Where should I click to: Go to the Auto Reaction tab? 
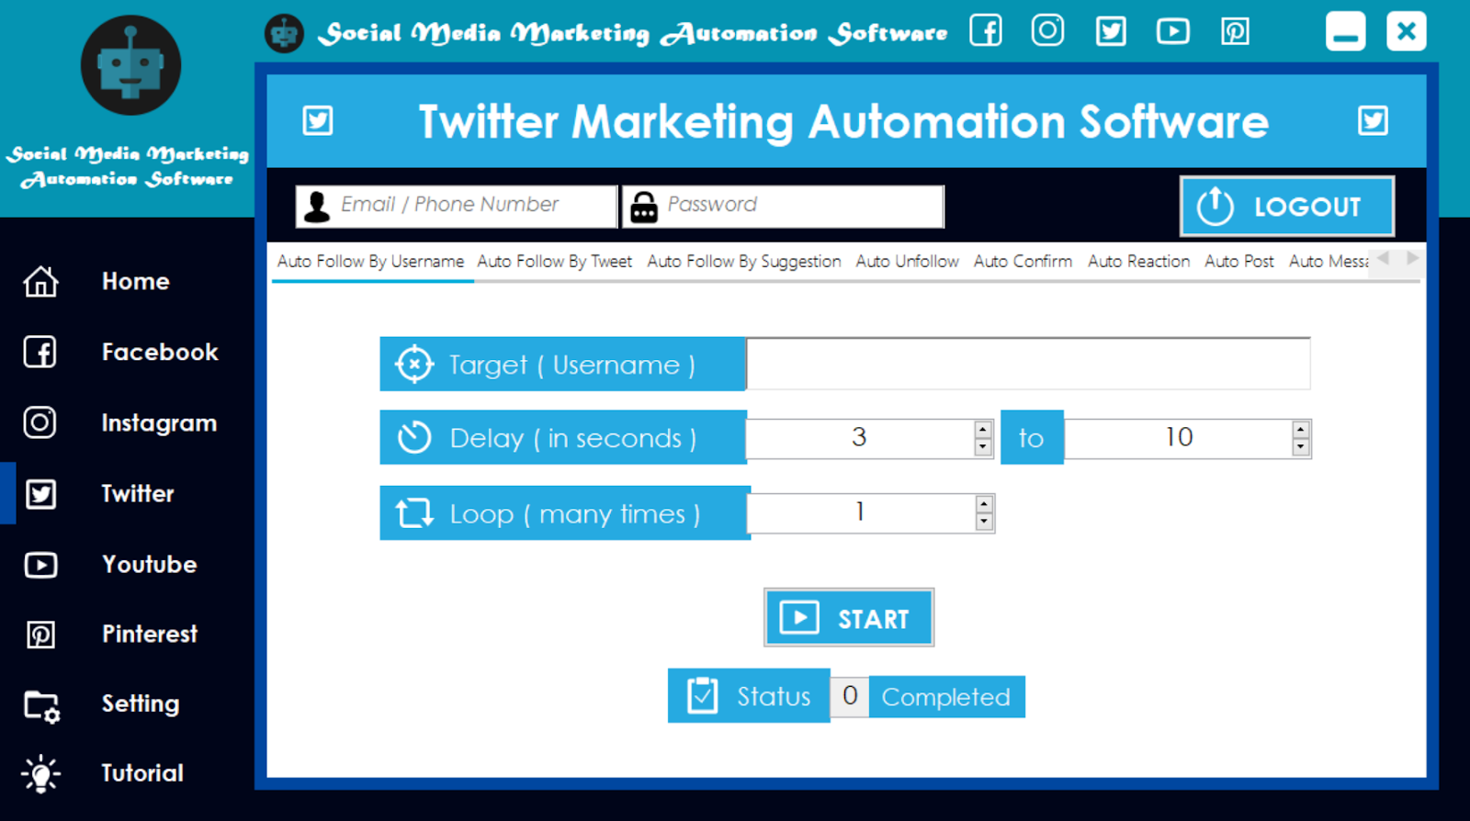[1139, 261]
